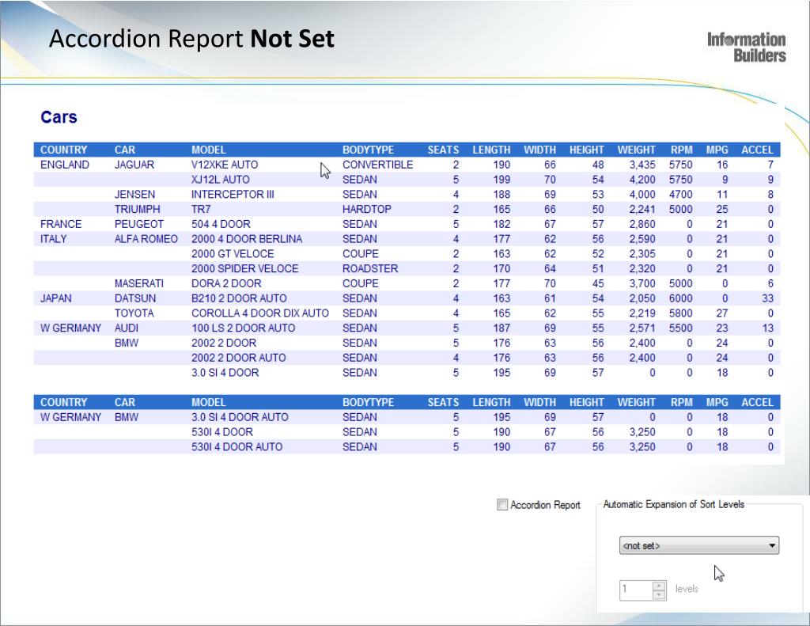Image resolution: width=810 pixels, height=626 pixels.
Task: Select the DATSUN car cell
Action: [x=135, y=299]
